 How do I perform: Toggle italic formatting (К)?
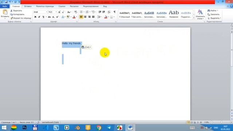[39, 17]
